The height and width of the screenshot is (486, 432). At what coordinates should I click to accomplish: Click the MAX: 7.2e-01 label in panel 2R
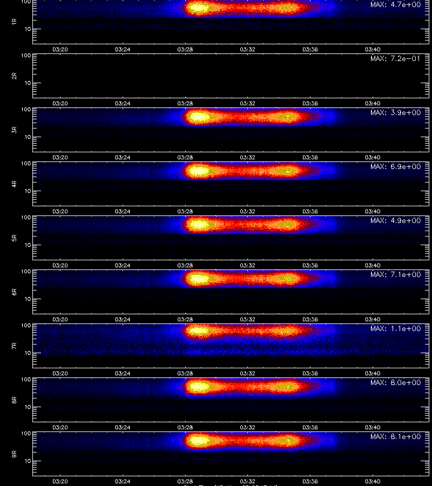coord(395,58)
